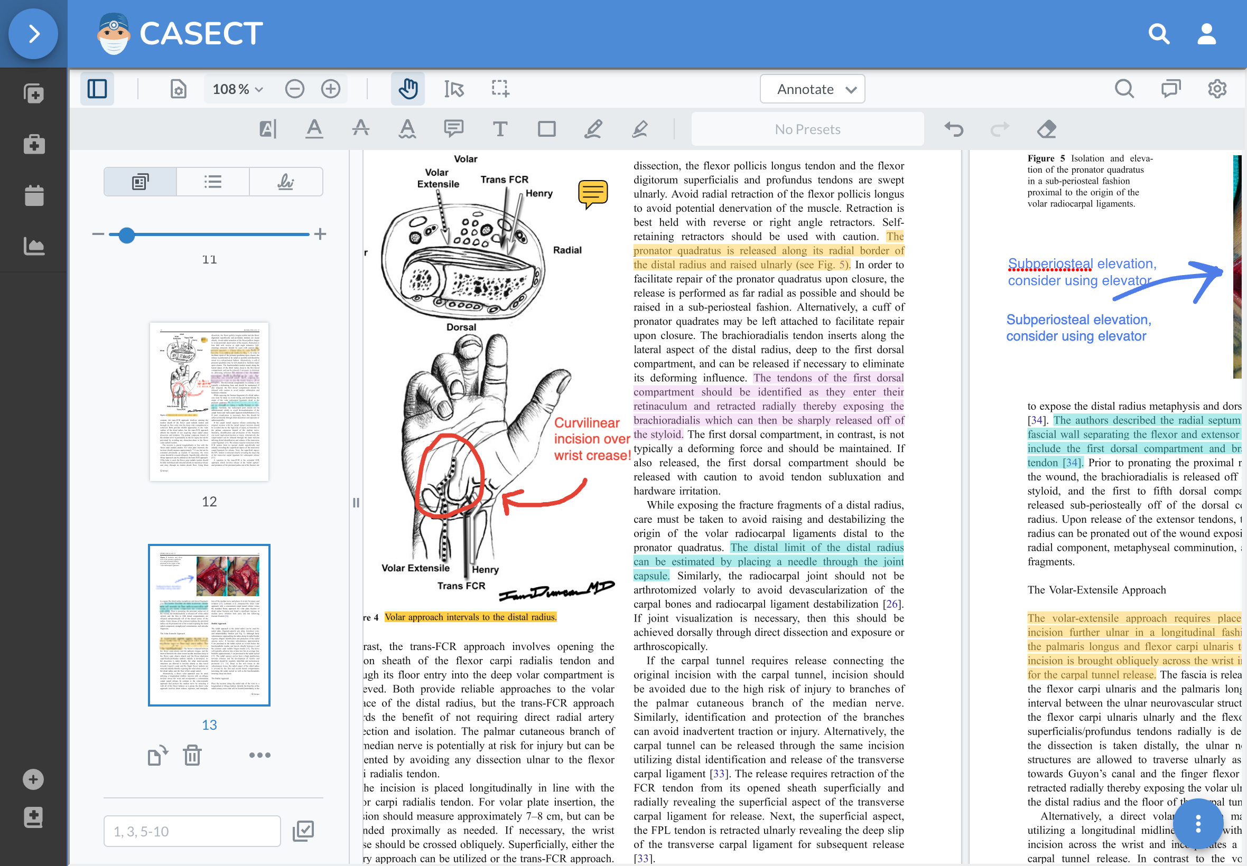Click the Search icon in toolbar

[1125, 88]
